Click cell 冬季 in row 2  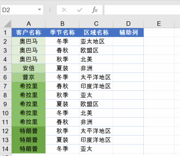[x=62, y=41]
